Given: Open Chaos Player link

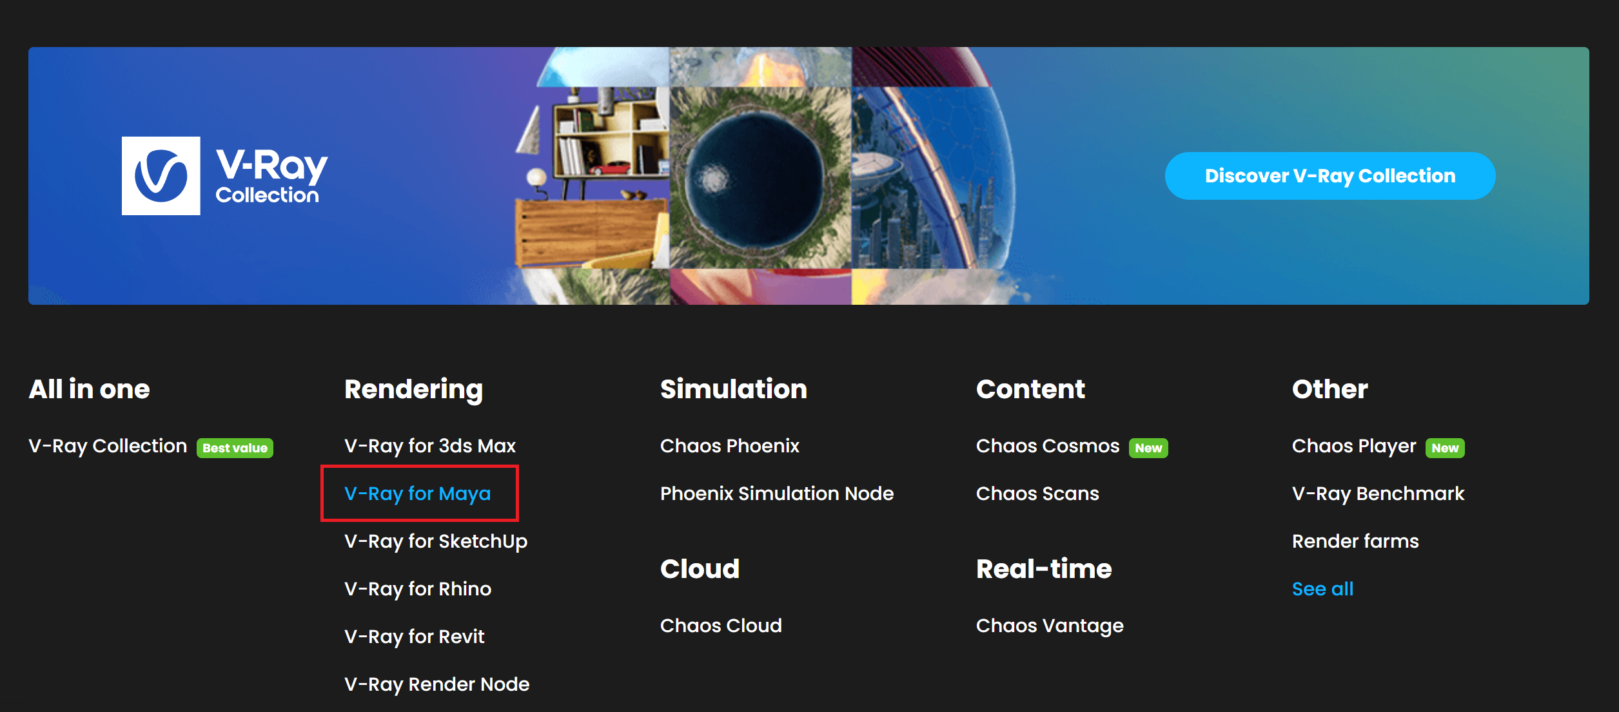Looking at the screenshot, I should [1354, 446].
